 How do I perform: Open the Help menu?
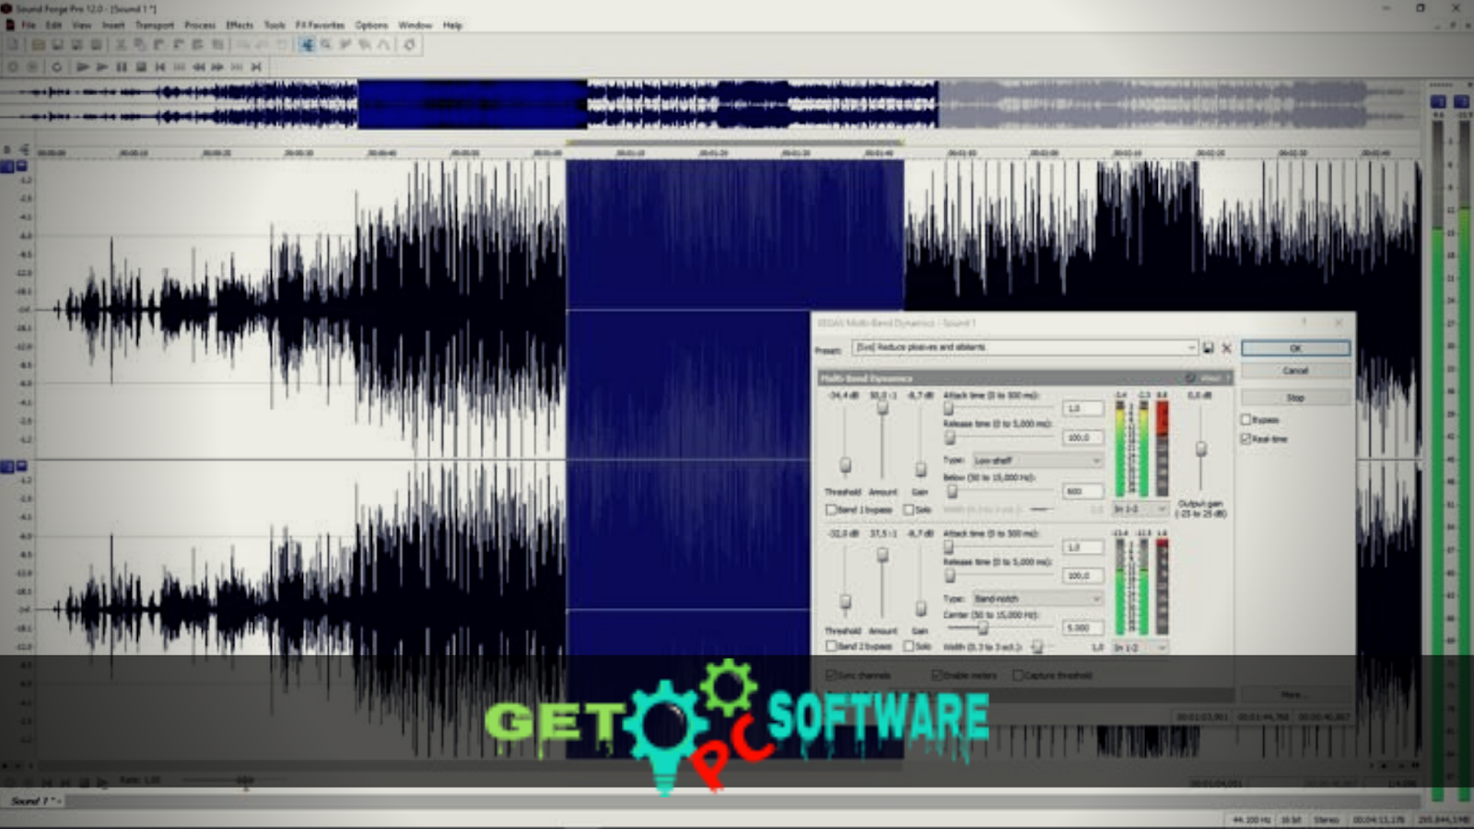[x=452, y=25]
